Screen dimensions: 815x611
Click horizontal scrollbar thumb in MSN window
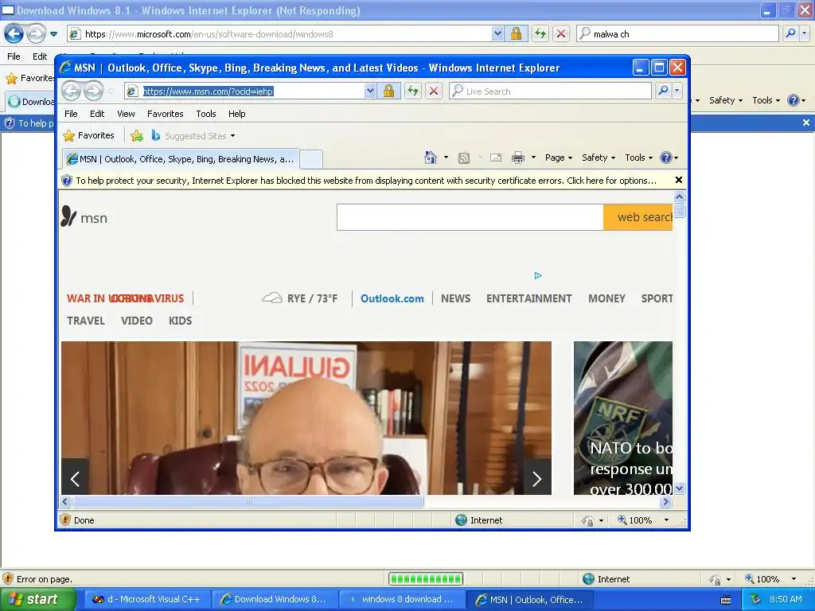point(248,502)
